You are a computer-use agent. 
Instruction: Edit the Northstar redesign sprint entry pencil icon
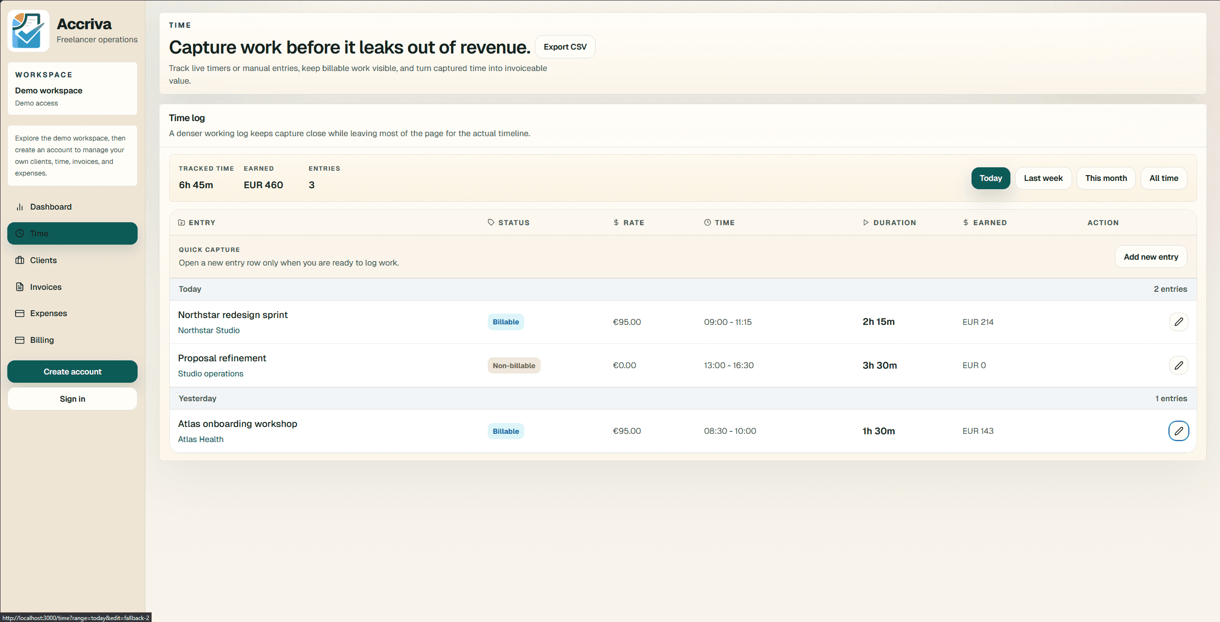(x=1179, y=321)
